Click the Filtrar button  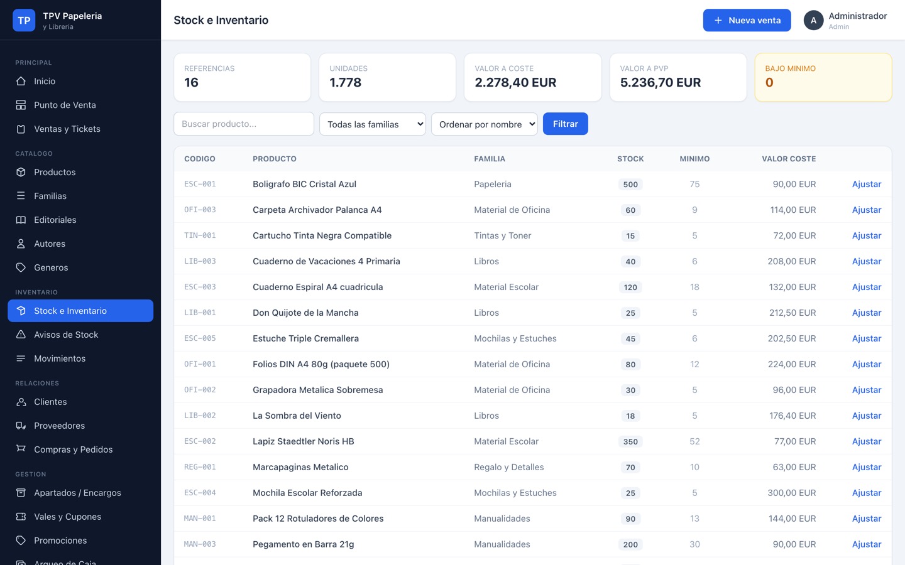point(565,124)
